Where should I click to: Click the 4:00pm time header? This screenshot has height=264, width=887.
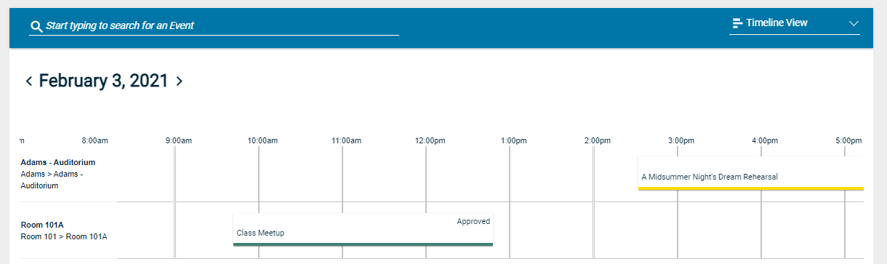tap(765, 140)
